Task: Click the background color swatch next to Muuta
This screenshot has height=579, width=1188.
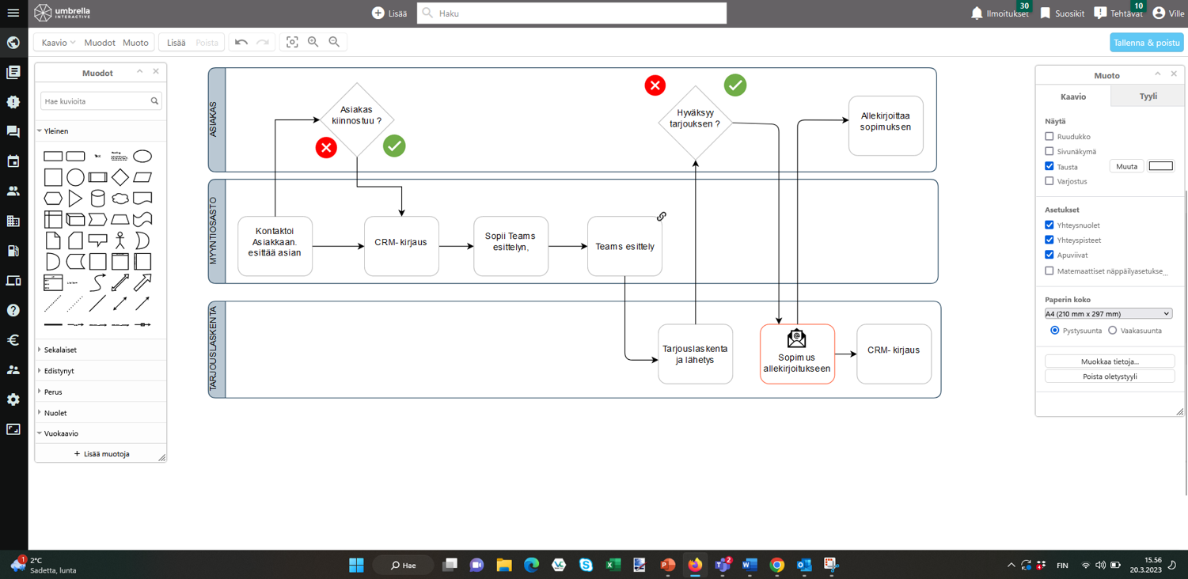Action: [1160, 166]
